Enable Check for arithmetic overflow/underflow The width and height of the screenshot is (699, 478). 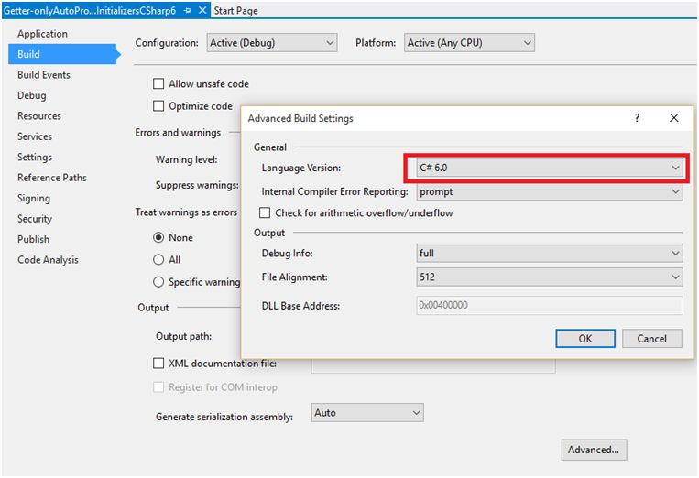coord(267,213)
